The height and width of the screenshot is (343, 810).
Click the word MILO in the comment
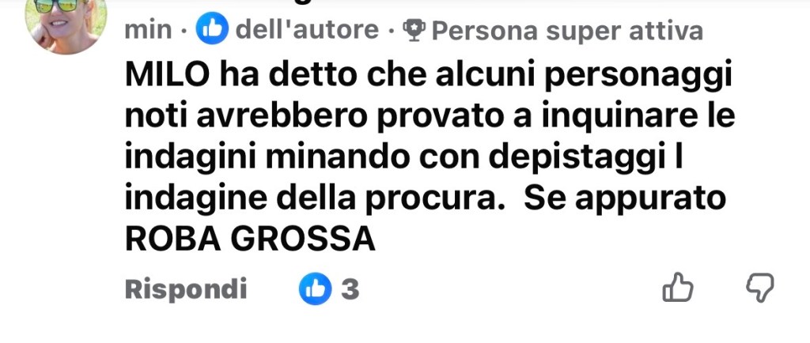pyautogui.click(x=168, y=75)
